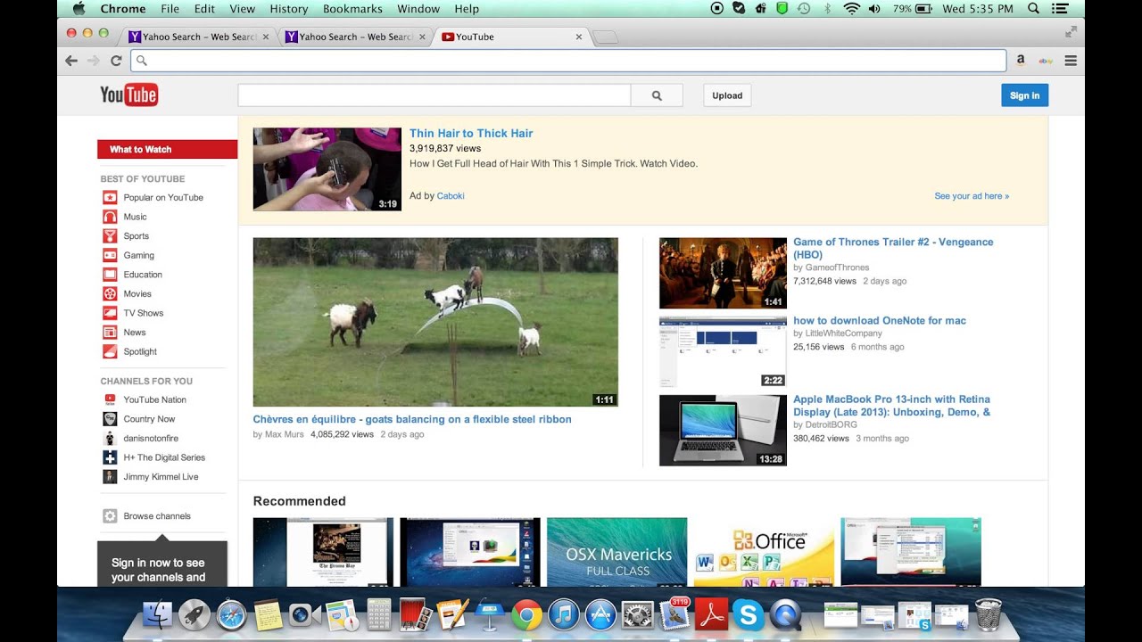Click the YouTube logo
Viewport: 1142px width, 642px height.
[x=129, y=95]
